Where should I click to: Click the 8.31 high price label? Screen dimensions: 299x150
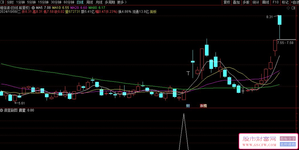coord(270,17)
